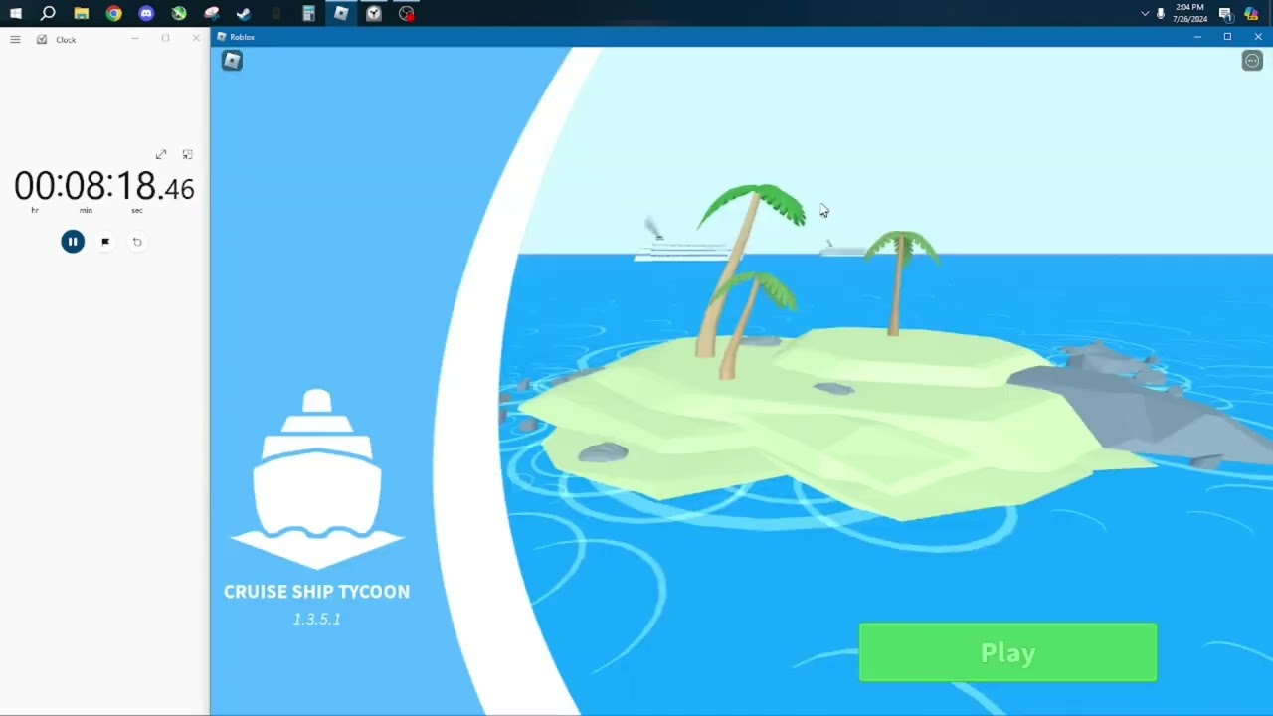Open the Roblox chat bubble icon

[x=1252, y=61]
